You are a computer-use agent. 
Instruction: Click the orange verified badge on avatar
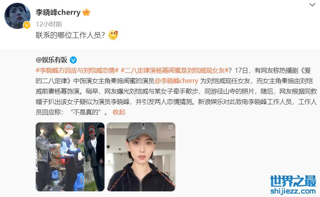click(x=27, y=25)
